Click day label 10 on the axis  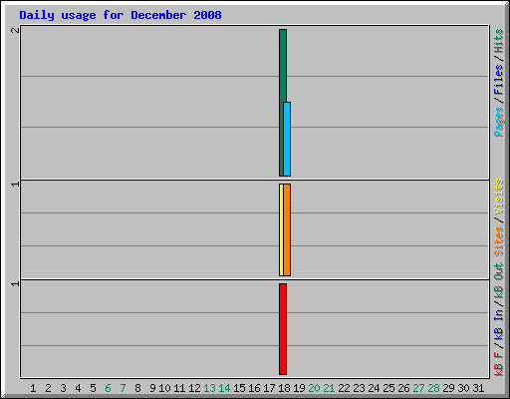coord(164,388)
